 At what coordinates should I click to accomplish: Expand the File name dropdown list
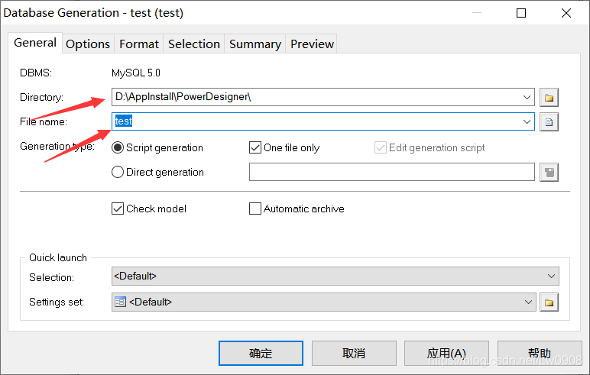(527, 122)
